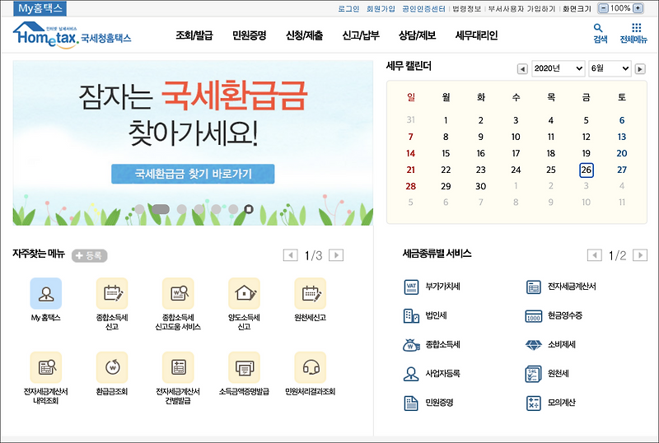This screenshot has width=659, height=443.
Task: Open 전자세금계산서 내역조회 icon
Action: 46,367
